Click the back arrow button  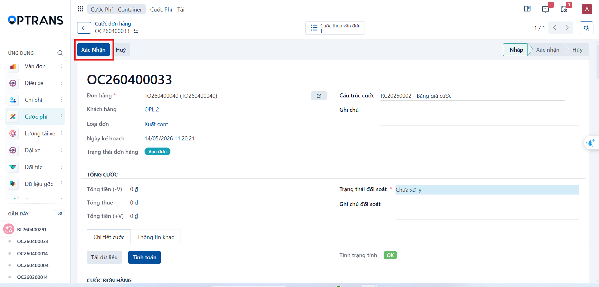(x=84, y=28)
